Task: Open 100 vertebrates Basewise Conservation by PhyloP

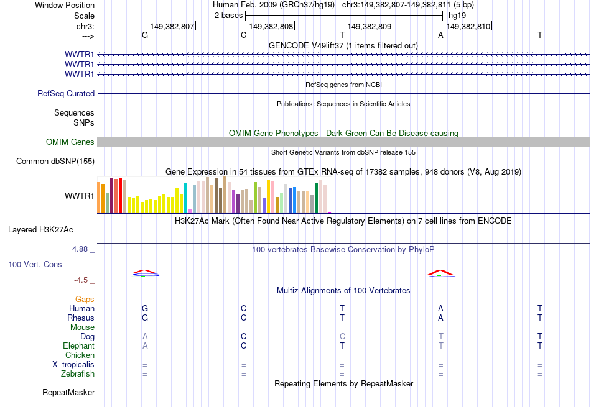Action: tap(343, 249)
